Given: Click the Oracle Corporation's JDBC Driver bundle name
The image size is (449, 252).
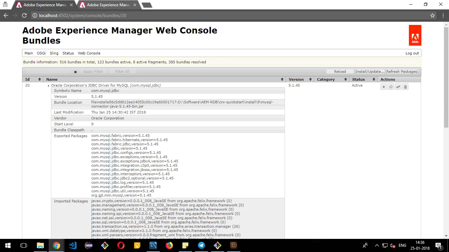Looking at the screenshot, I should (x=106, y=85).
